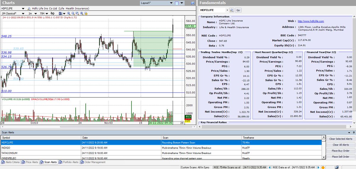Open Scan Alerts panel options arrow
The width and height of the screenshot is (356, 169).
pyautogui.click(x=349, y=132)
